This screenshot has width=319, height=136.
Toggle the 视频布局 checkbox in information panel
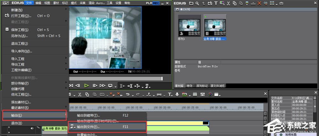tap(275, 134)
